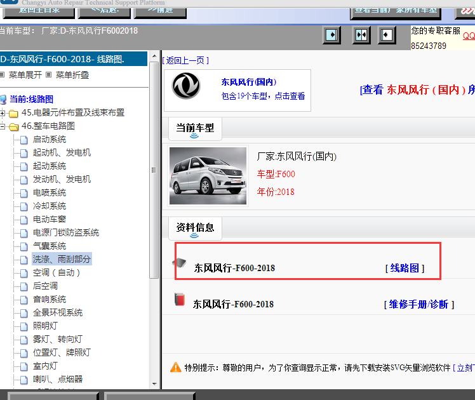Click the document icon next to 冷却系统
This screenshot has height=400, width=475.
pyautogui.click(x=24, y=206)
